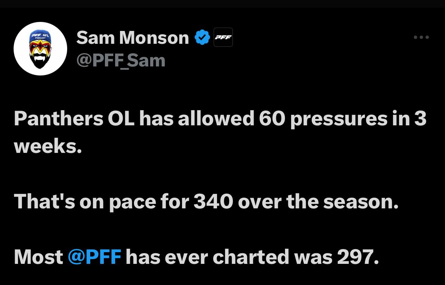Click the word "weeks." in the tweet

48,146
